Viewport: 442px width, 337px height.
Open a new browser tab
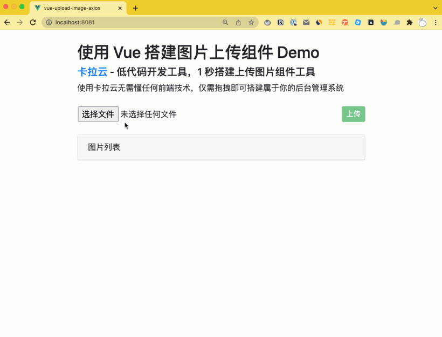pyautogui.click(x=135, y=8)
